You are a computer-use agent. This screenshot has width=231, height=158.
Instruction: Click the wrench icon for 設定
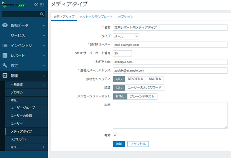pos(5,66)
